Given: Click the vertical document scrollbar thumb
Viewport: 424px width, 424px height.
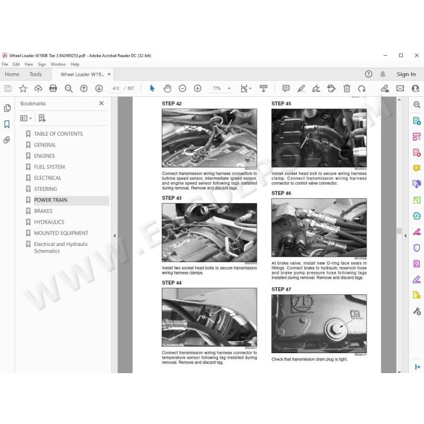Looking at the screenshot, I should point(399,231).
